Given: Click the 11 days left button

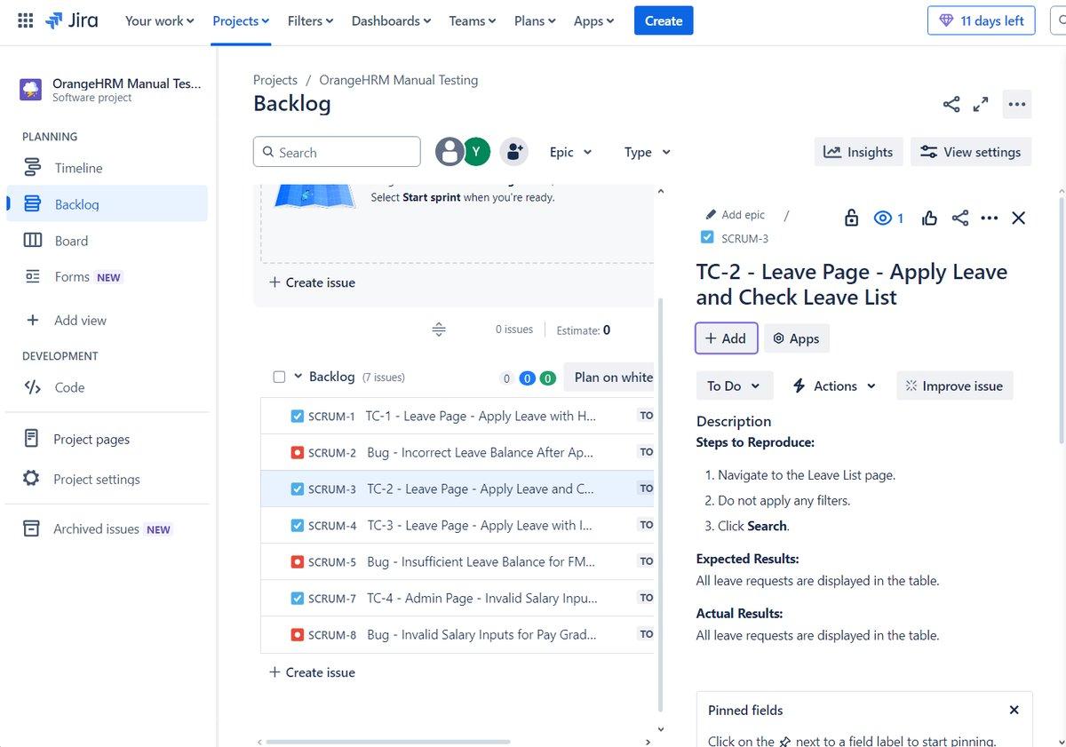Looking at the screenshot, I should [x=982, y=20].
